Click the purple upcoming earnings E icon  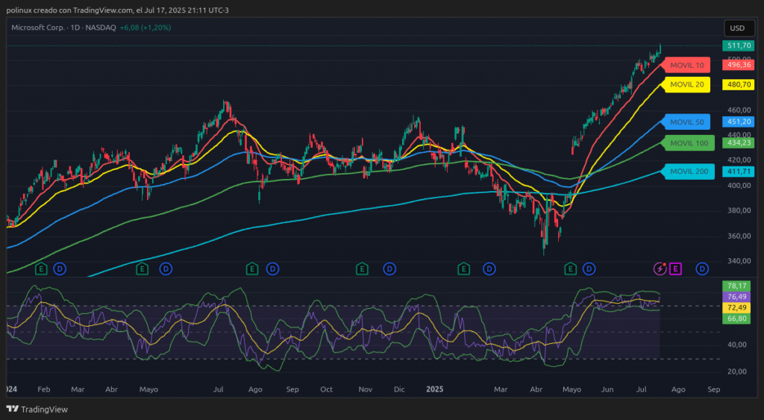point(675,269)
